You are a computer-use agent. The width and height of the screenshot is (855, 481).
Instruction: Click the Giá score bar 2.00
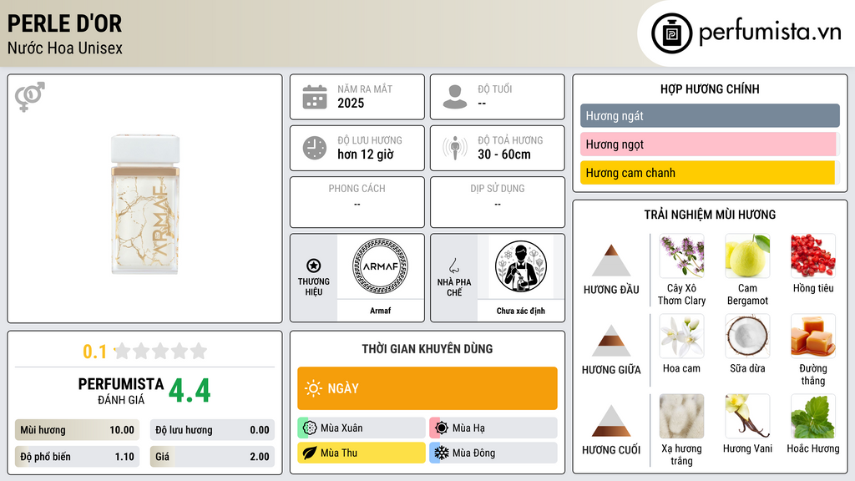tap(212, 457)
